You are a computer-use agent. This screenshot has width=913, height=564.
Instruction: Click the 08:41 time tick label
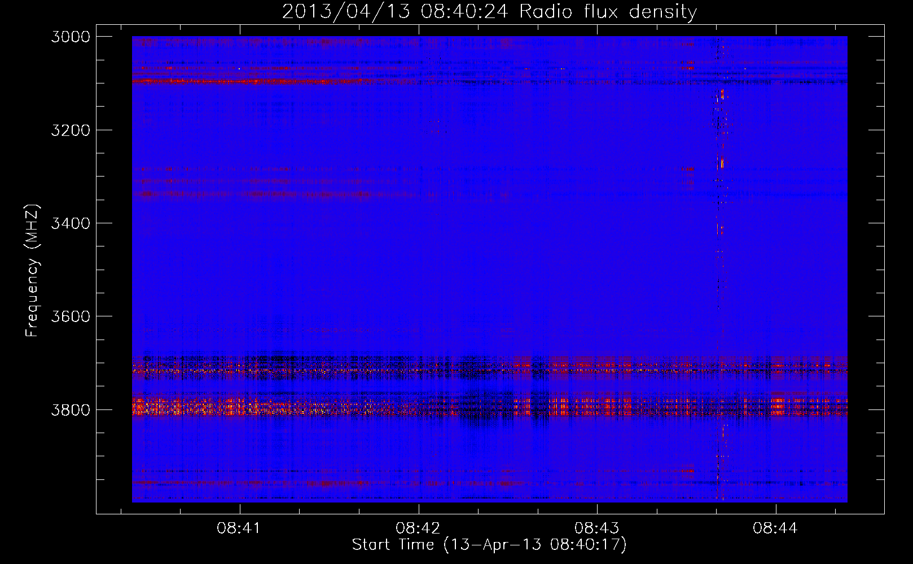(x=239, y=528)
